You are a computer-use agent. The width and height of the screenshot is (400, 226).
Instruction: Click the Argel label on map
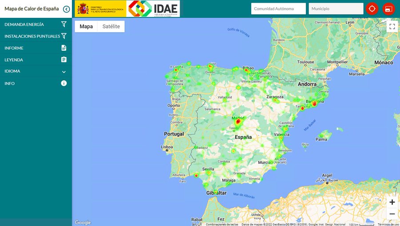[x=327, y=175]
